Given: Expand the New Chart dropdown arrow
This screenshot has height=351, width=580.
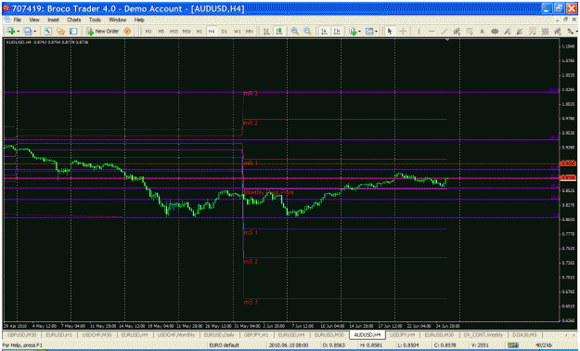Looking at the screenshot, I should pos(18,32).
